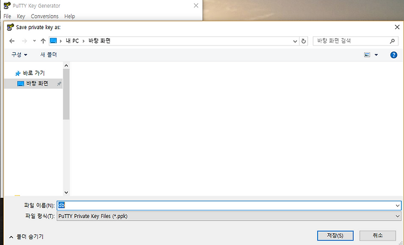Close the Save private key dialog
The image size is (404, 245).
(397, 27)
